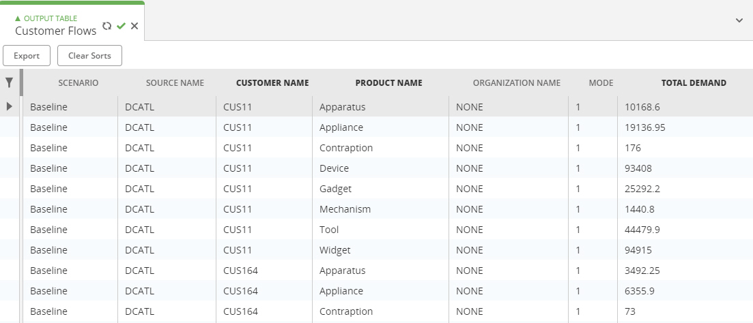Sort by Organization Name column header
753x323 pixels.
coord(516,83)
